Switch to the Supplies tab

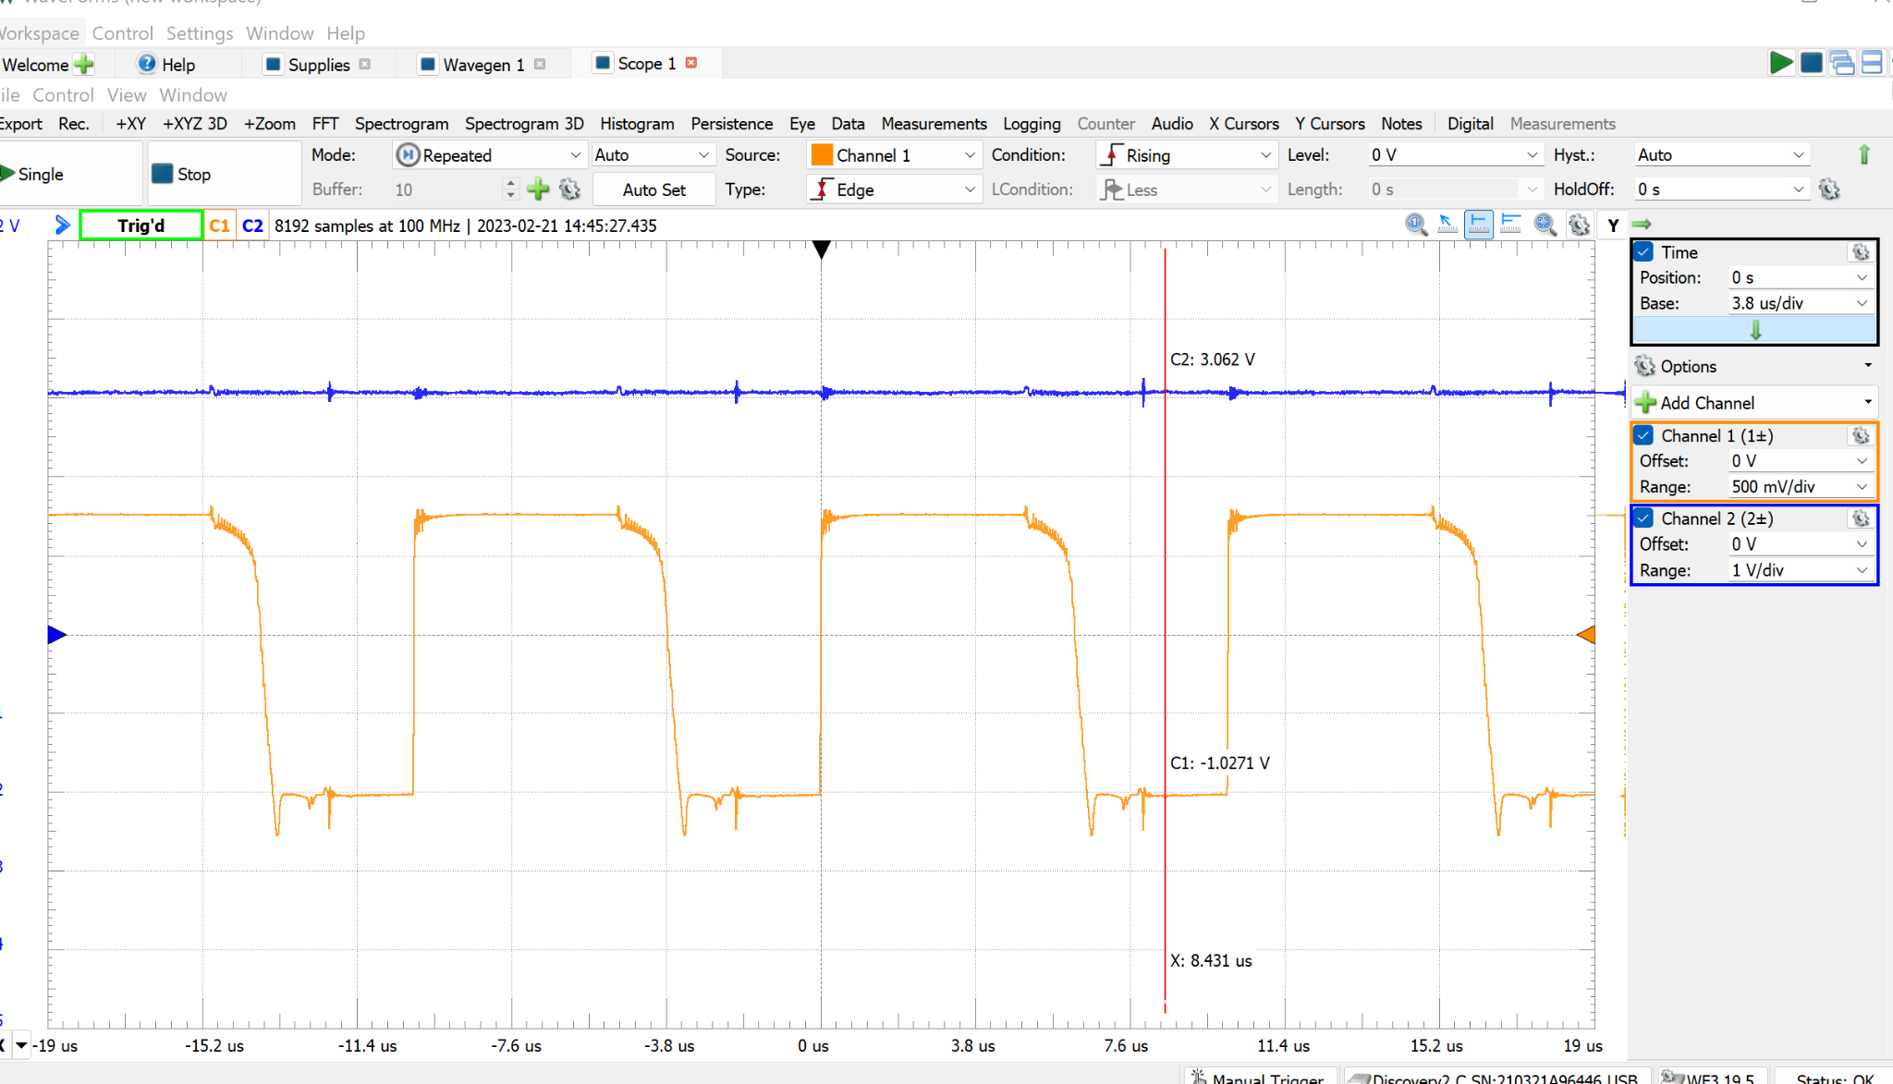pyautogui.click(x=317, y=65)
